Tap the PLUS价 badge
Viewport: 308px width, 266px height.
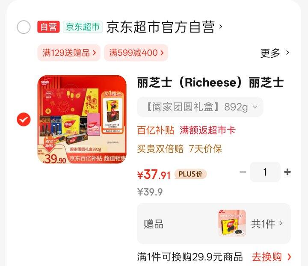coord(190,174)
